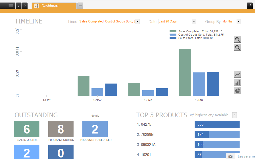Click the zoom out magnifier icon
Viewport: 255px width, 159px height.
tap(237, 47)
